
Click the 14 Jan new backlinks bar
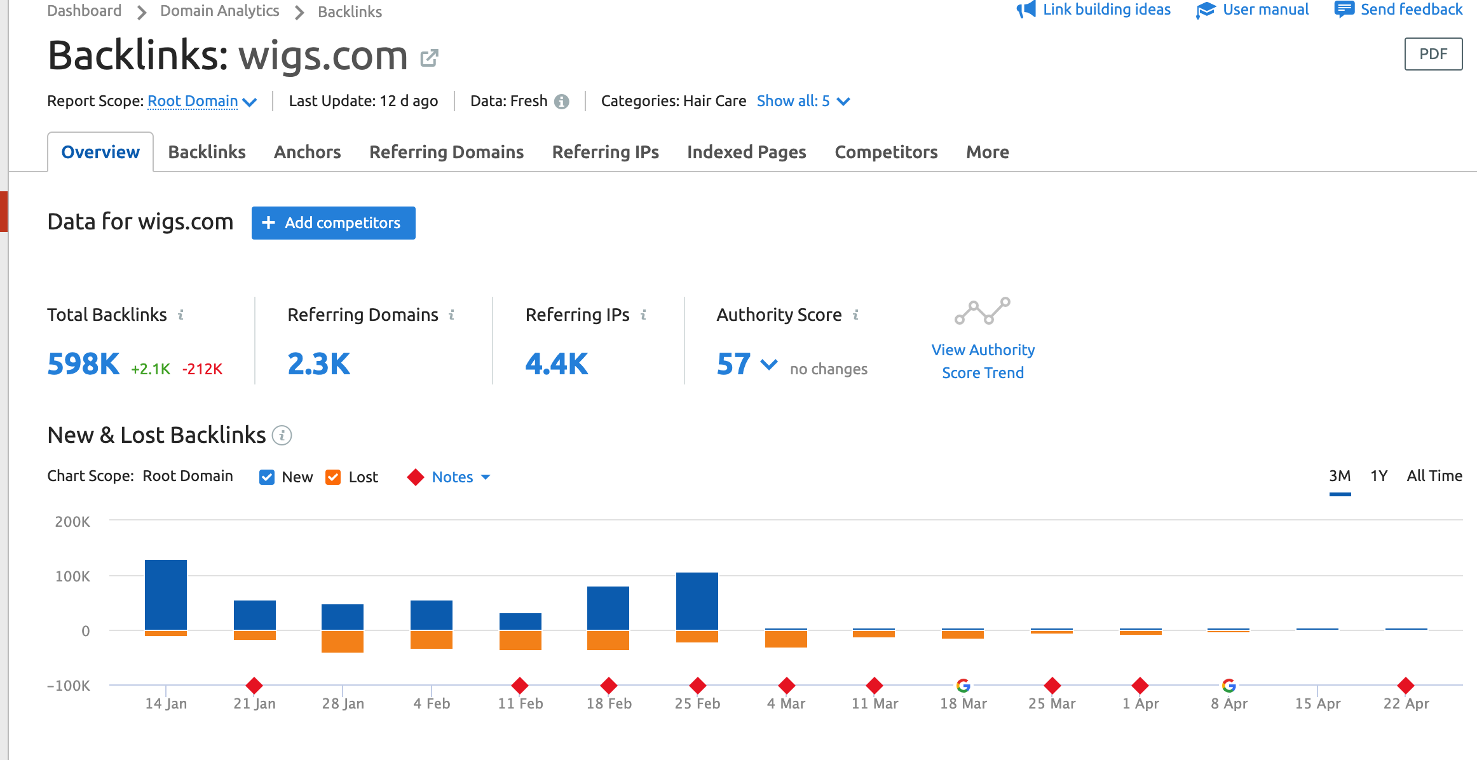pyautogui.click(x=166, y=595)
